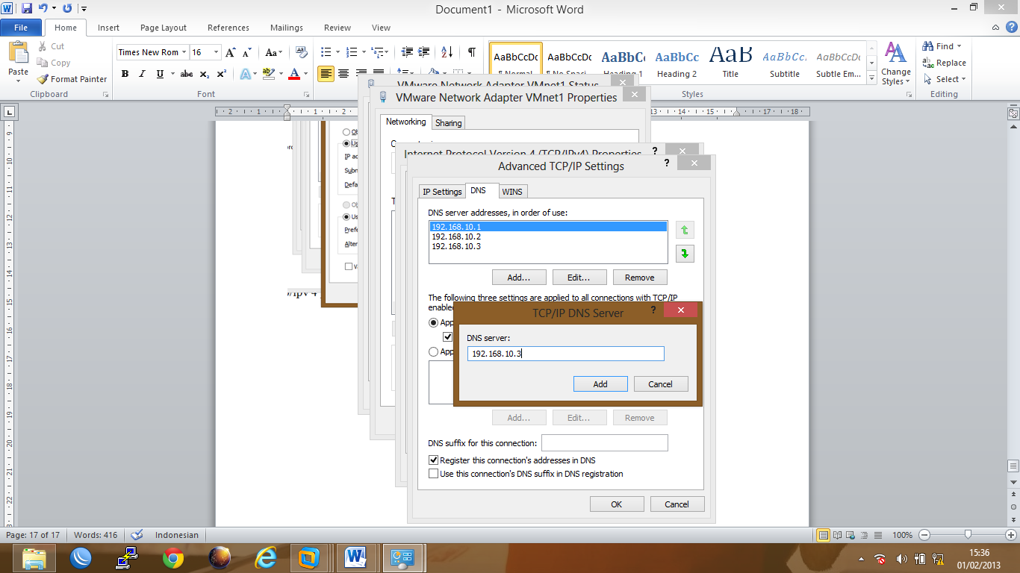The height and width of the screenshot is (573, 1020).
Task: Open the Numbering dropdown arrow
Action: (x=364, y=52)
